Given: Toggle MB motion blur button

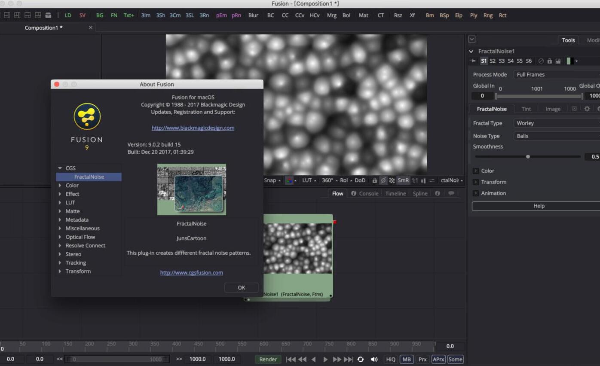Looking at the screenshot, I should click(x=407, y=359).
